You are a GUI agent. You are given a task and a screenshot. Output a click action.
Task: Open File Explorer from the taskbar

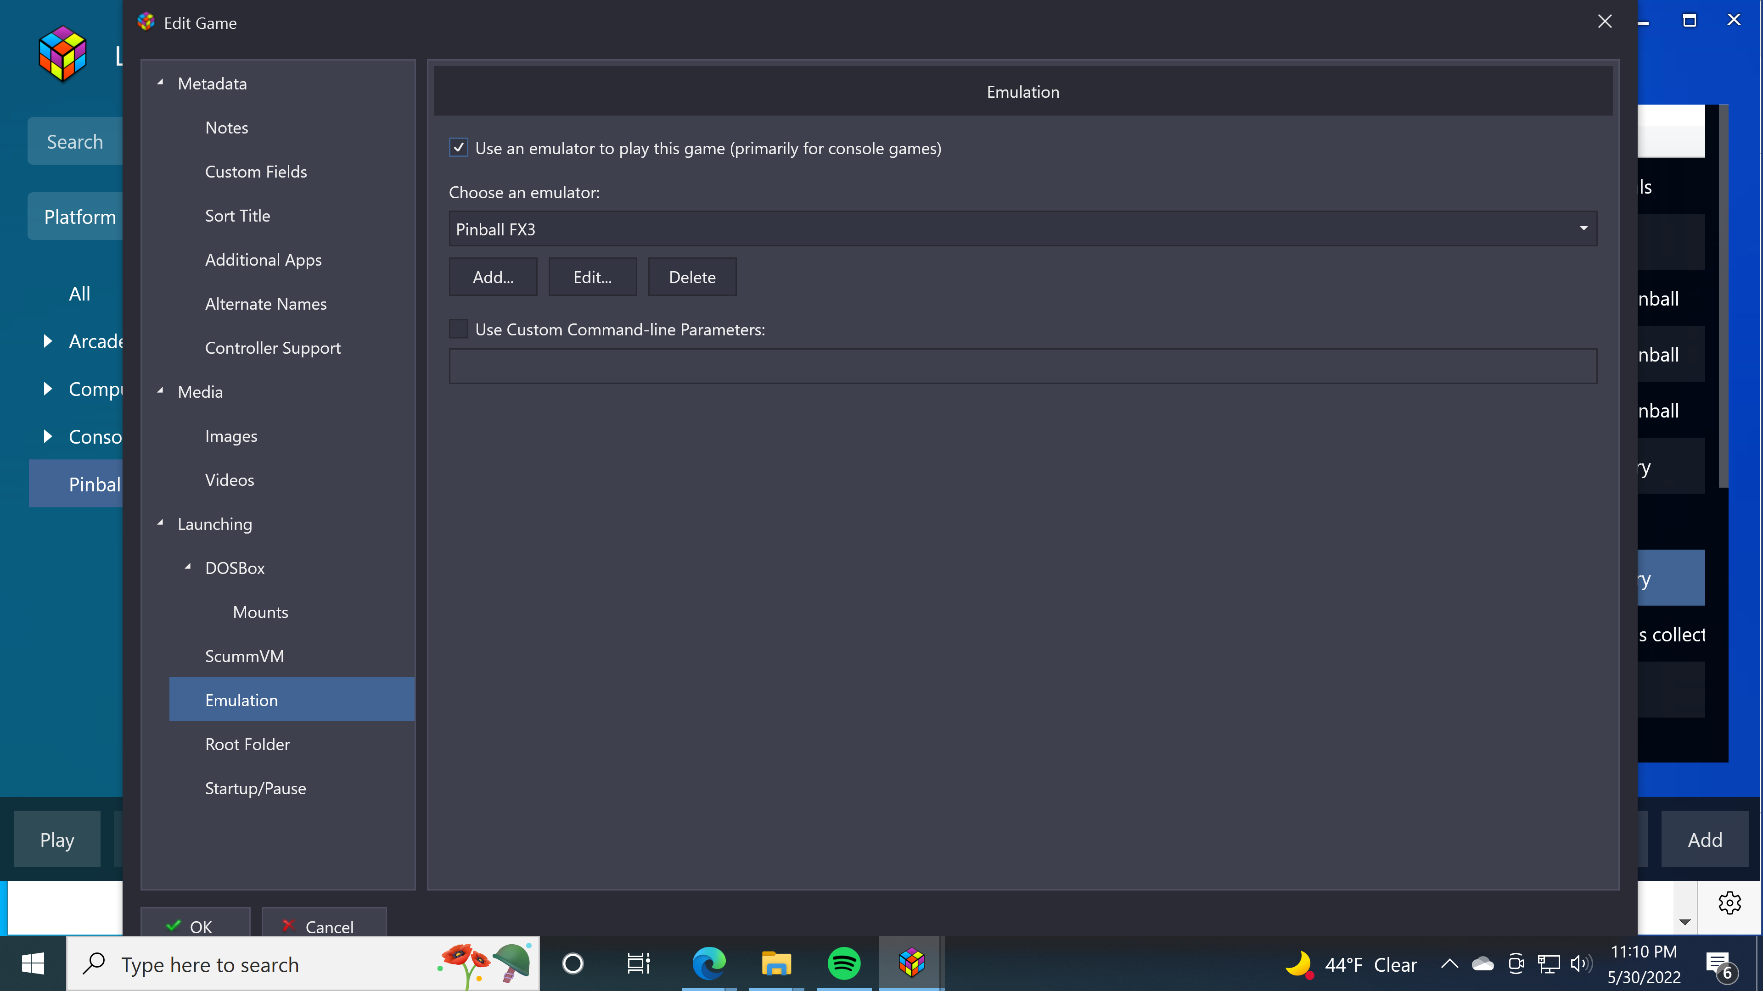[x=776, y=964]
